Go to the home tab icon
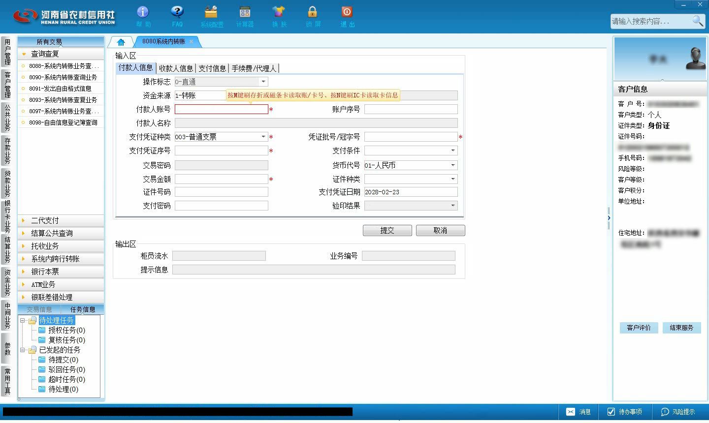Viewport: 709px width, 423px height. coord(121,42)
